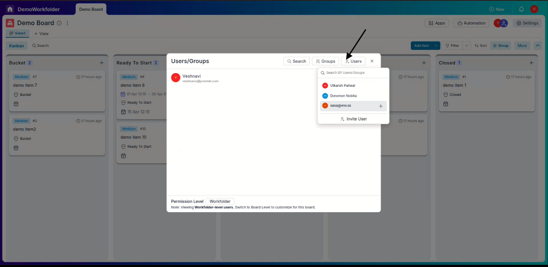Click the Ready To Start column header
Screen dimensions: 548x267
[134, 63]
